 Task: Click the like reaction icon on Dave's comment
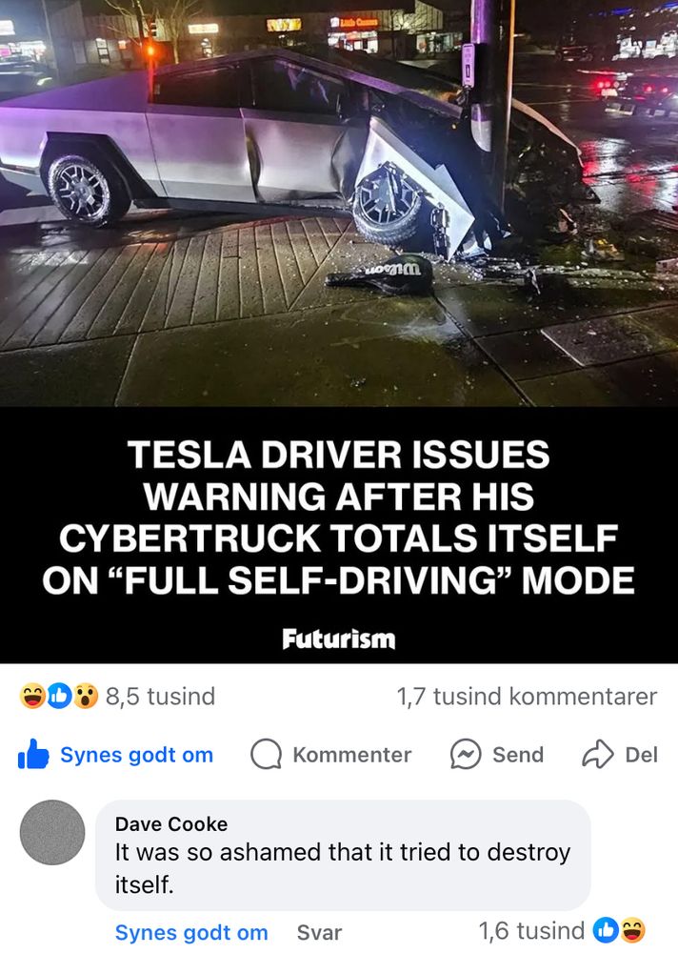(x=605, y=930)
